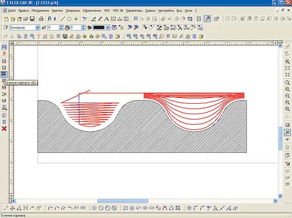
Task: Click the lower zoom magnifier in right sidebar
Action: pyautogui.click(x=287, y=109)
